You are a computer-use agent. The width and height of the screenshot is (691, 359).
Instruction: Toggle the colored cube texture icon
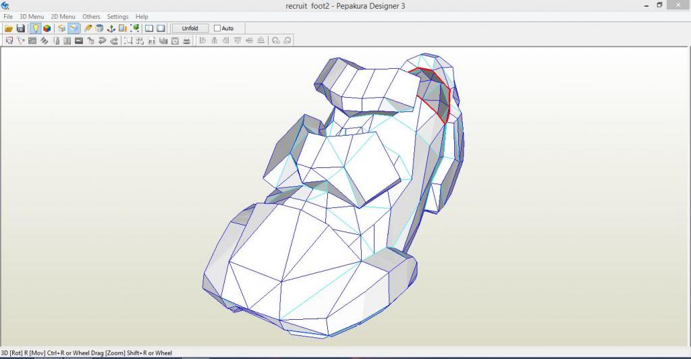click(x=47, y=28)
